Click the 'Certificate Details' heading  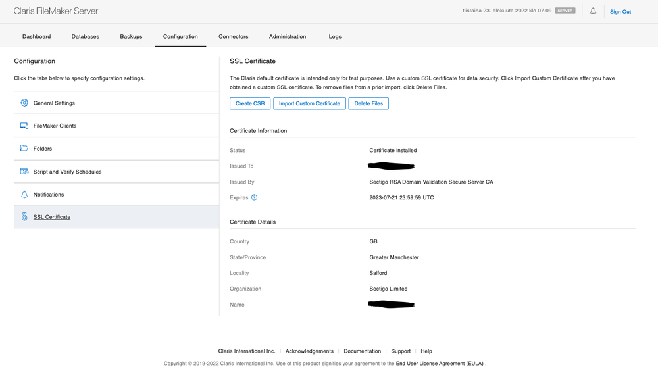(253, 222)
